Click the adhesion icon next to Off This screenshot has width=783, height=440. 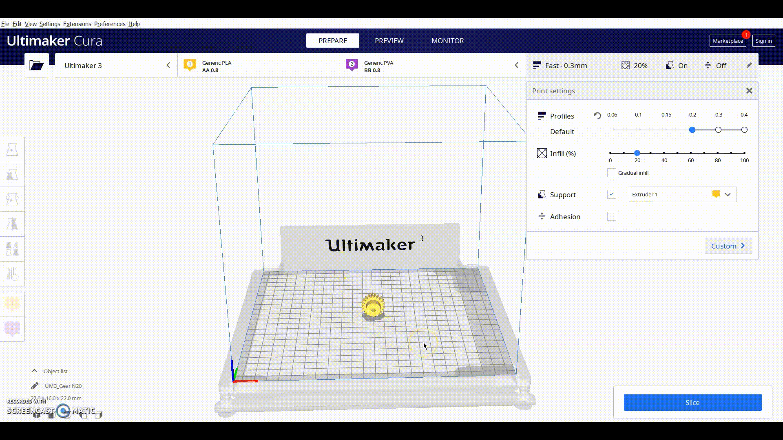click(x=708, y=65)
